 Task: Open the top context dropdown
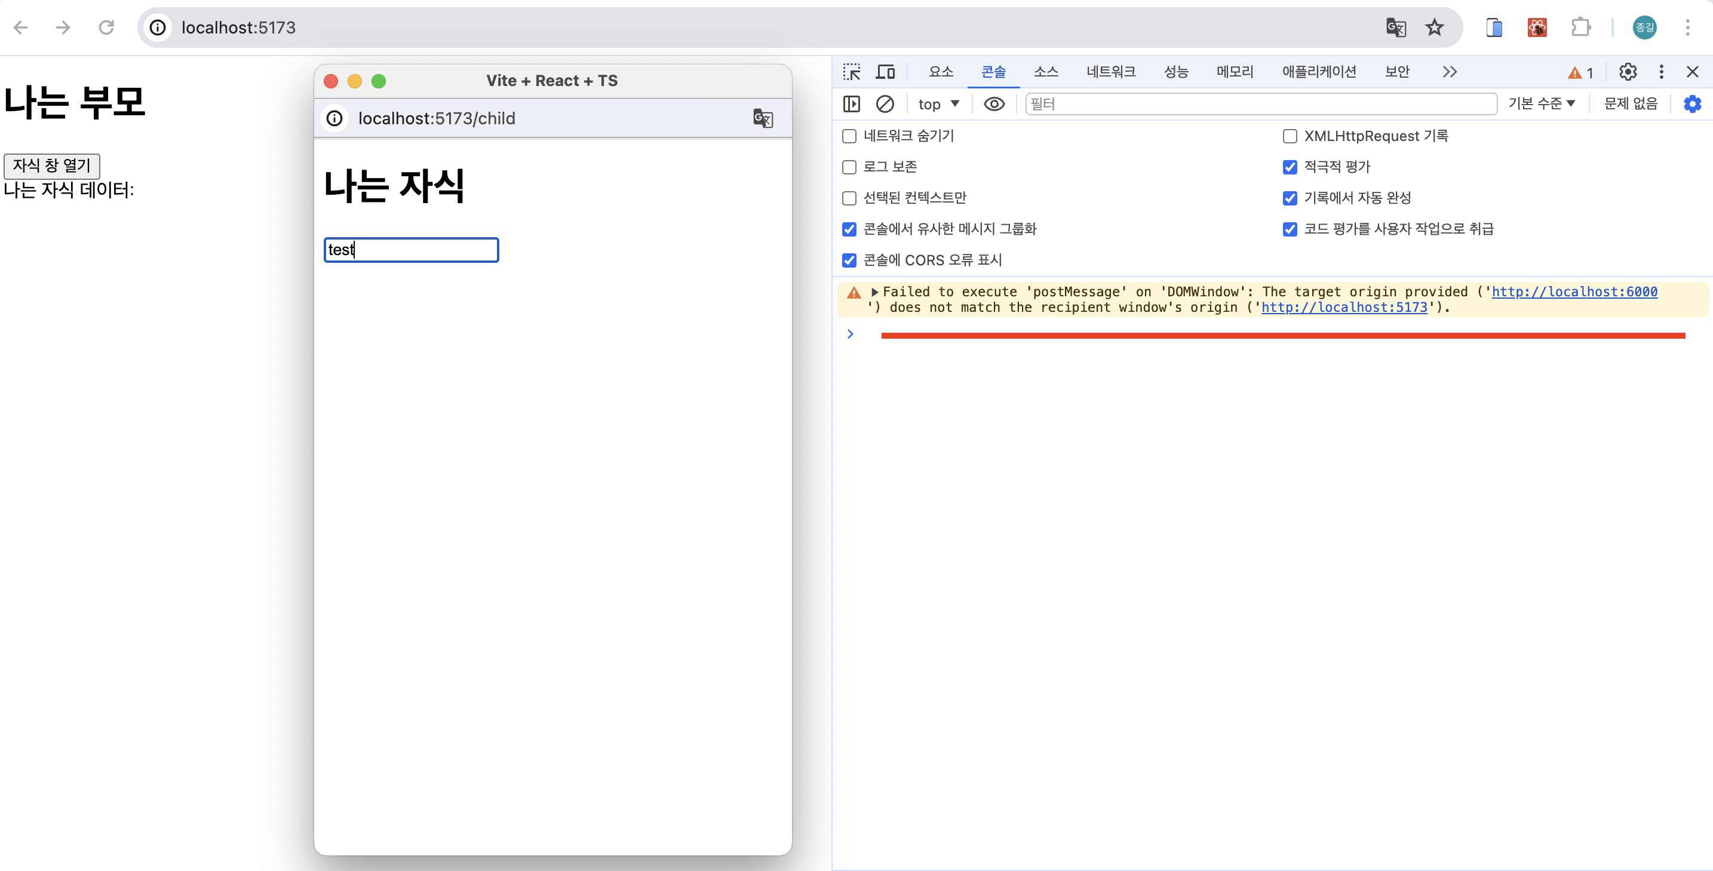coord(938,104)
